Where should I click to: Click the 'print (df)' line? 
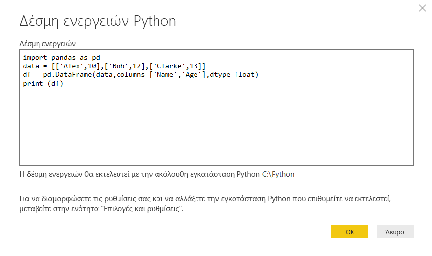[x=43, y=84]
